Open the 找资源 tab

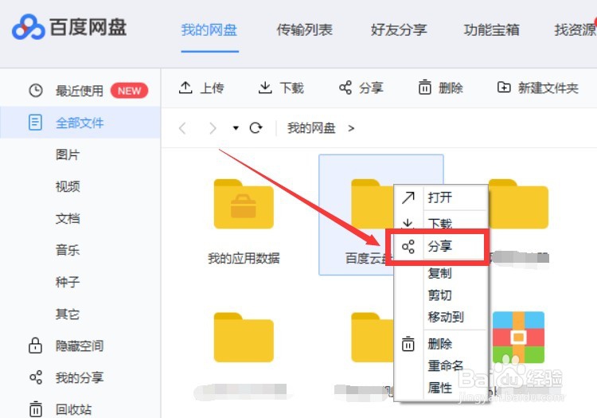coord(576,29)
